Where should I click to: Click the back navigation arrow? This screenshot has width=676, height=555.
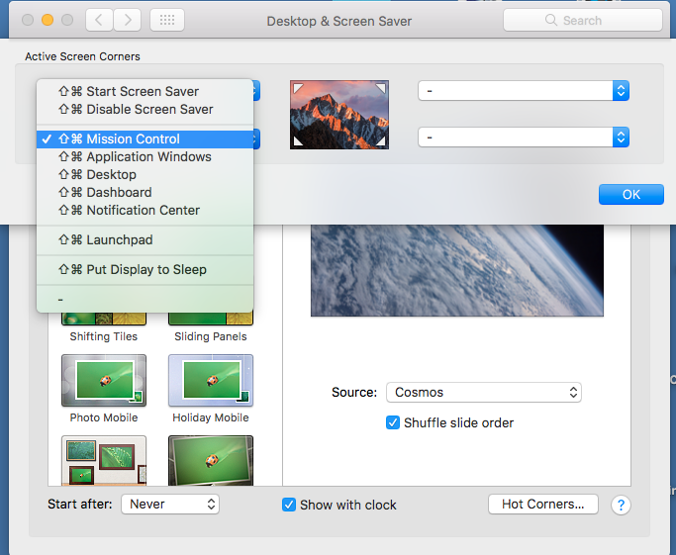[99, 20]
